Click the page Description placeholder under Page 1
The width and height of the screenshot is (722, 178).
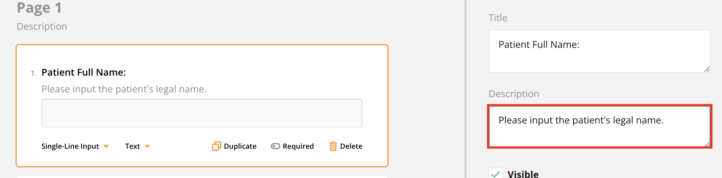42,26
